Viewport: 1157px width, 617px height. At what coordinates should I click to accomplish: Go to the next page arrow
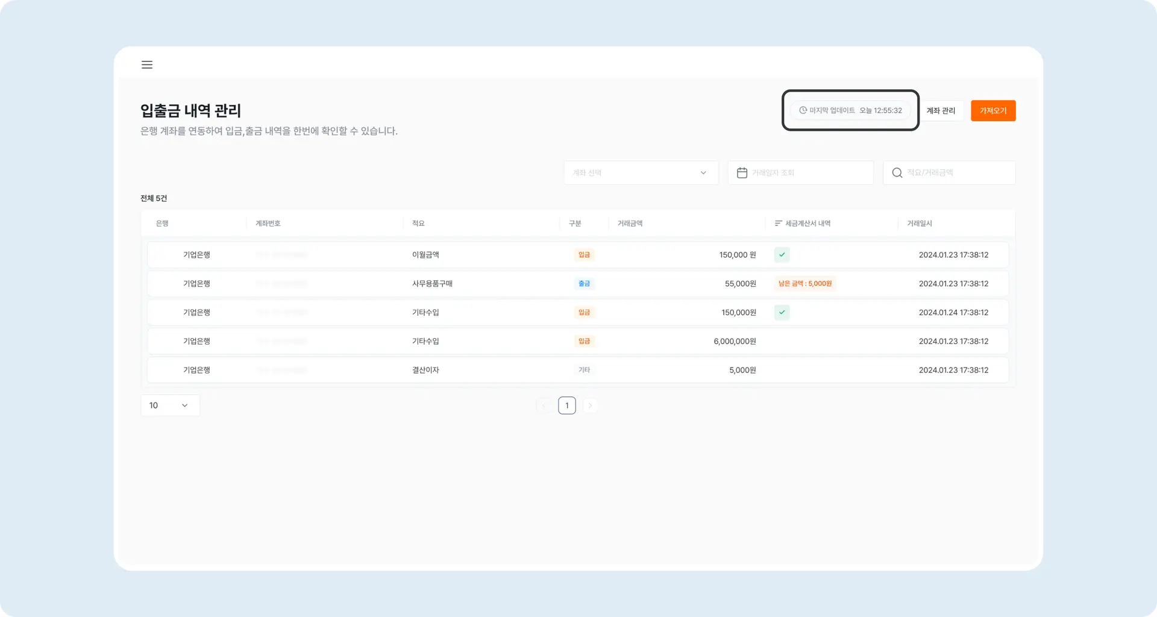coord(590,406)
